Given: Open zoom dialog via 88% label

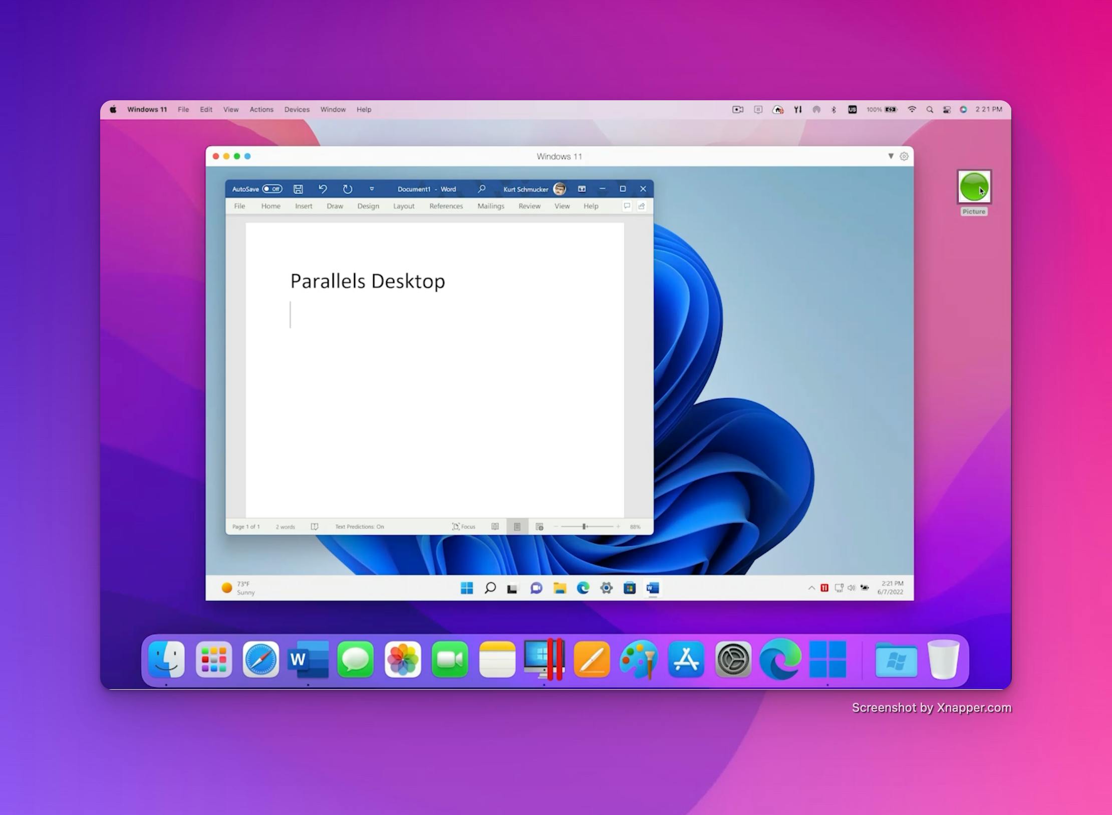Looking at the screenshot, I should click(635, 527).
